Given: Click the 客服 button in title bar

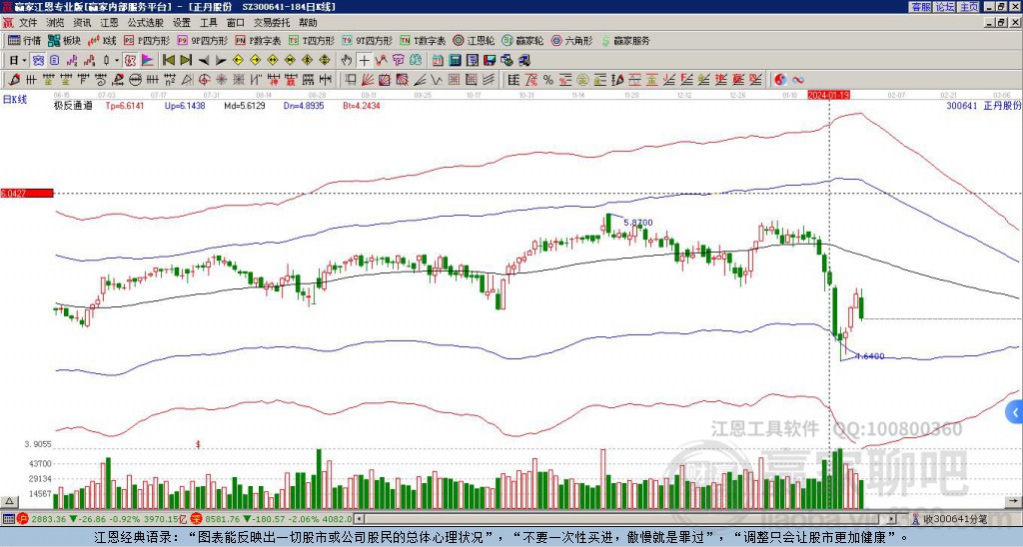Looking at the screenshot, I should [921, 7].
